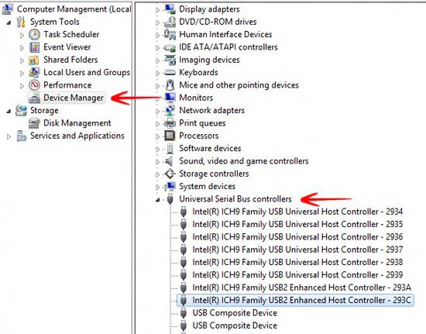Click the Event Viewer icon
This screenshot has width=426, height=334.
tap(34, 47)
